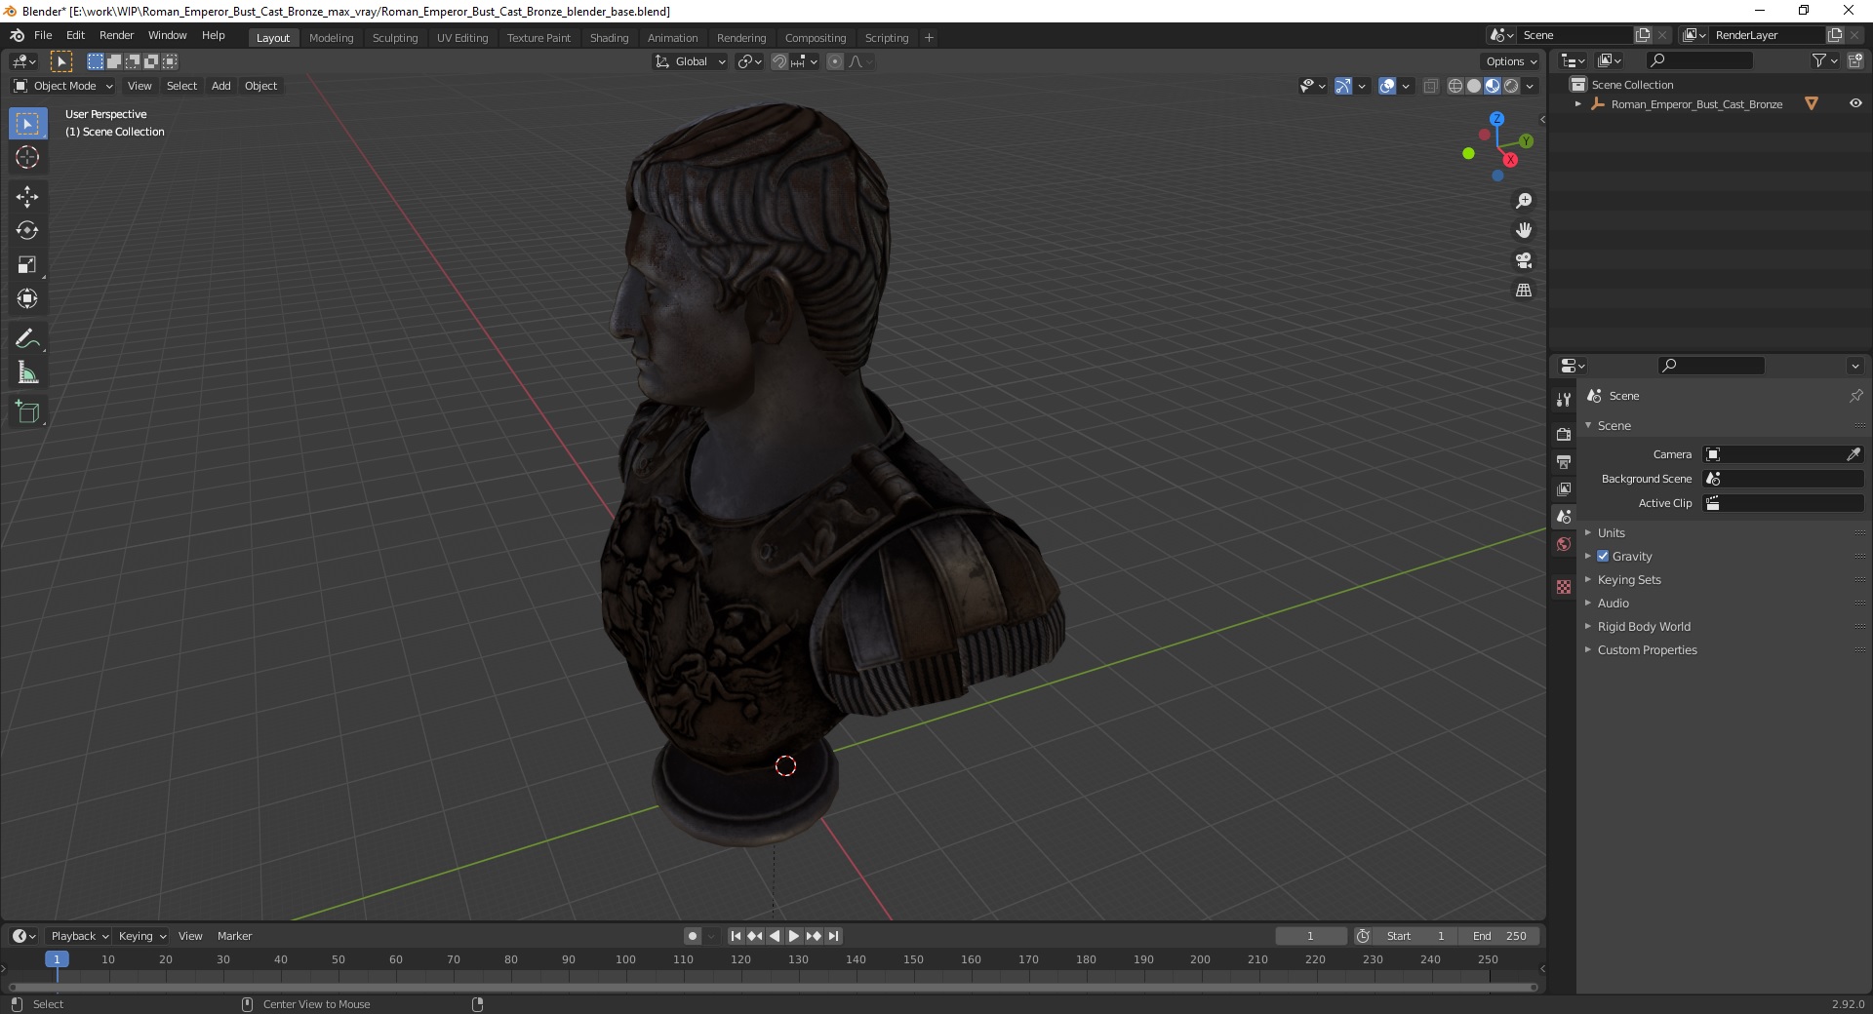Screen dimensions: 1873x1014
Task: Enable the Gravity checkbox
Action: [x=1603, y=556]
